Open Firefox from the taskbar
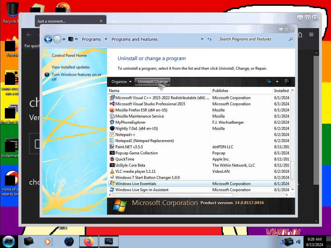The width and height of the screenshot is (331, 248). click(x=89, y=242)
